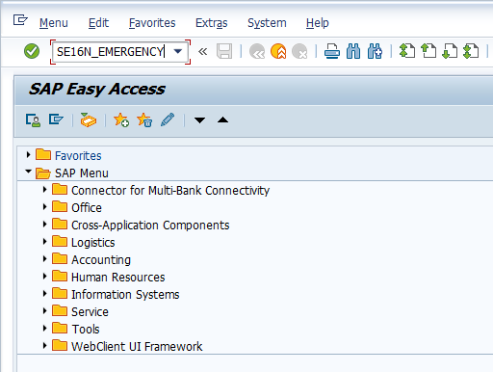This screenshot has height=372, width=493.
Task: Click the SAP Menu icon
Action: coord(56,120)
